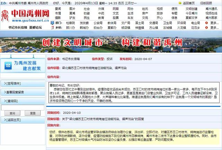Open 检察院 department link
The height and width of the screenshot is (150, 222).
point(70,23)
